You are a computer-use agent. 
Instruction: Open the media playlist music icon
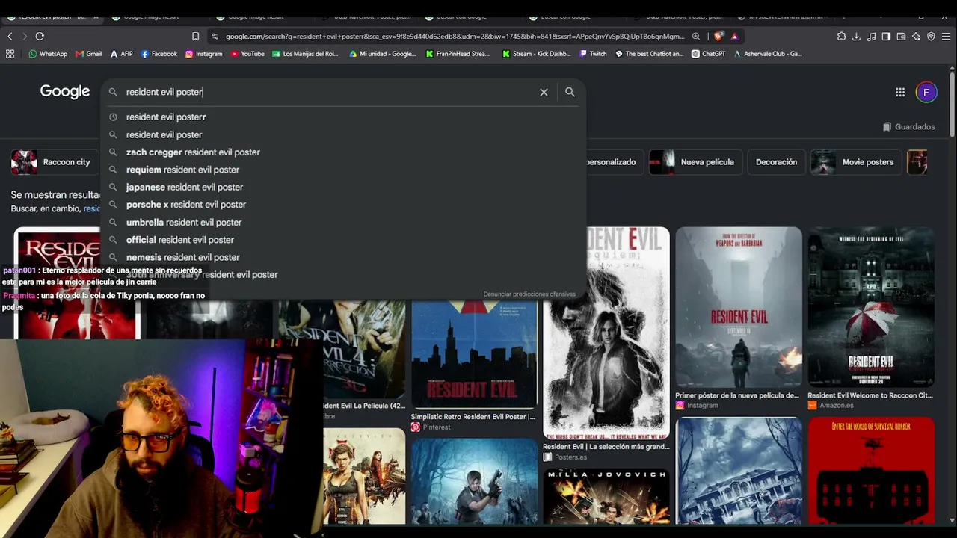(x=871, y=36)
